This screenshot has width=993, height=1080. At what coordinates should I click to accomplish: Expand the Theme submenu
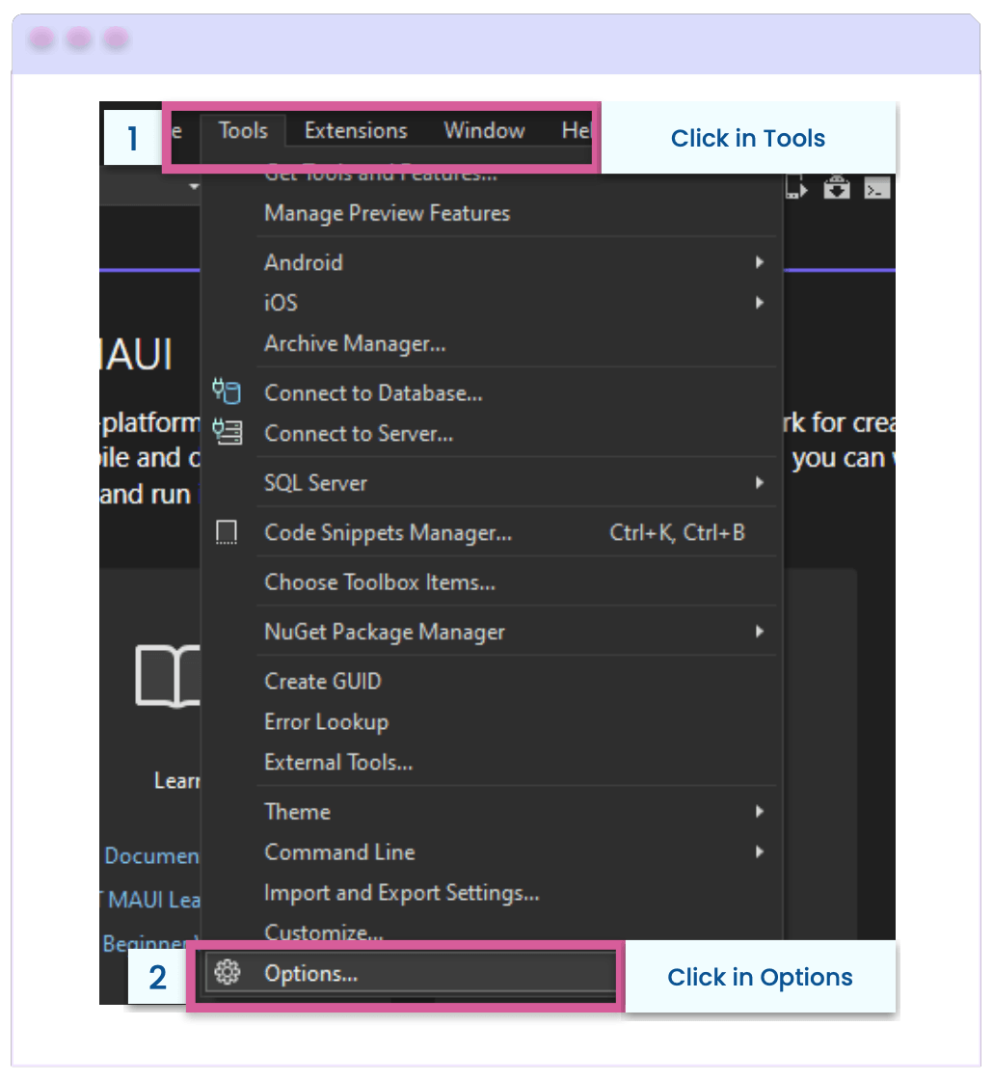pyautogui.click(x=492, y=811)
